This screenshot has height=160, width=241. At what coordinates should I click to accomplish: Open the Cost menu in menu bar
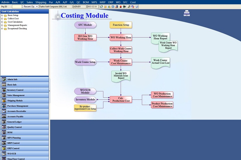[x=133, y=2]
